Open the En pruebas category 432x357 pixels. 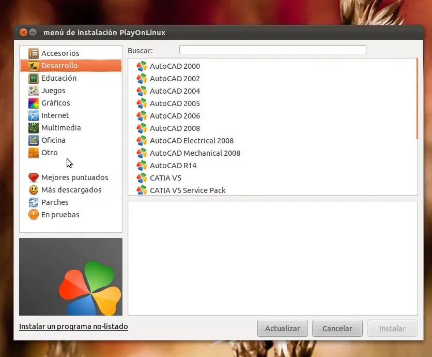[60, 215]
